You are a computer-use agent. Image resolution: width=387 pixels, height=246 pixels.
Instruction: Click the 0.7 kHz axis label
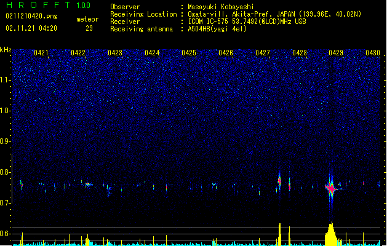(6, 203)
